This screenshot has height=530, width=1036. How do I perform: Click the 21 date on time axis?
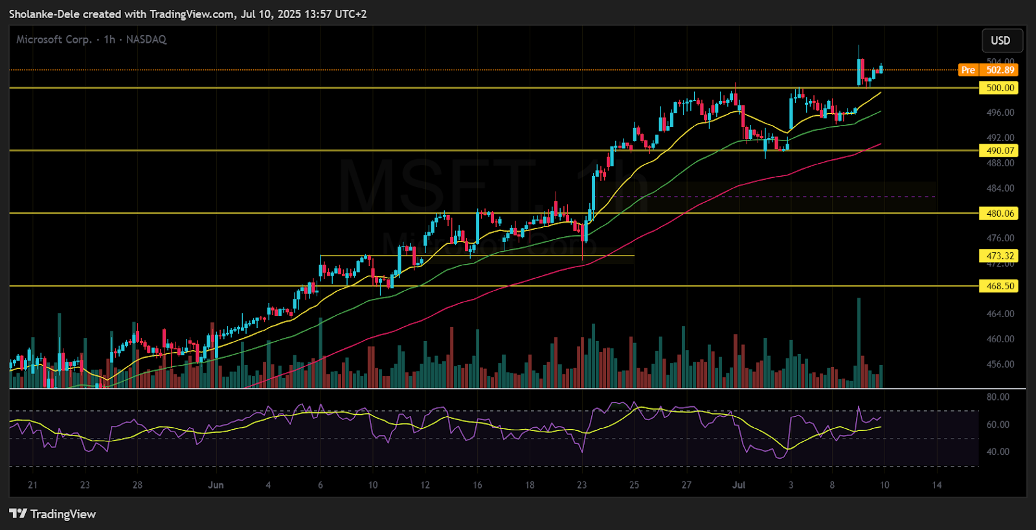[x=32, y=485]
